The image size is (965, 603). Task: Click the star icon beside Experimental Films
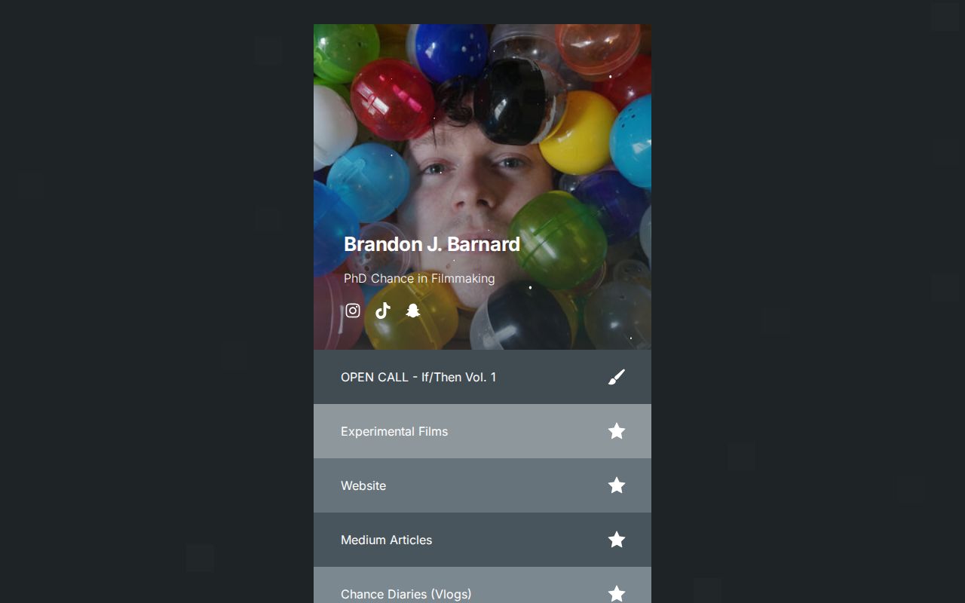tap(617, 431)
